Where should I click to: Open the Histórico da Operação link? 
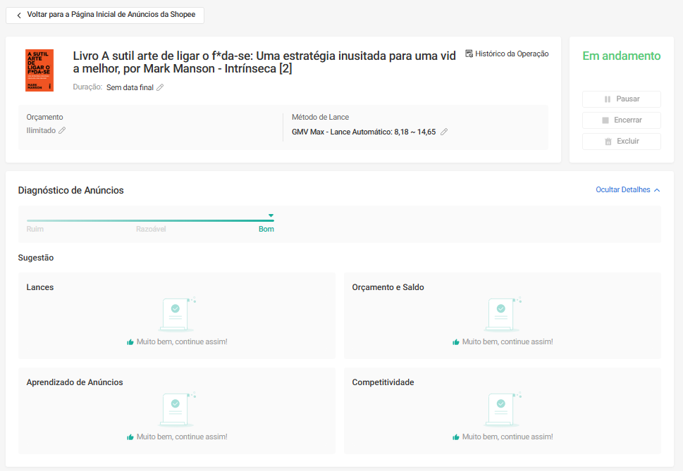tap(512, 54)
